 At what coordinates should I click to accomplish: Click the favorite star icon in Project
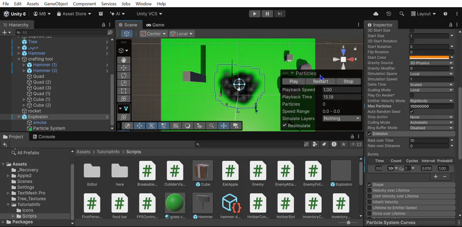(343, 145)
